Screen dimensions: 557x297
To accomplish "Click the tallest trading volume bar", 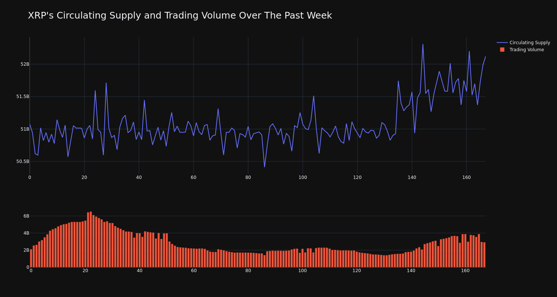I will tap(91, 239).
